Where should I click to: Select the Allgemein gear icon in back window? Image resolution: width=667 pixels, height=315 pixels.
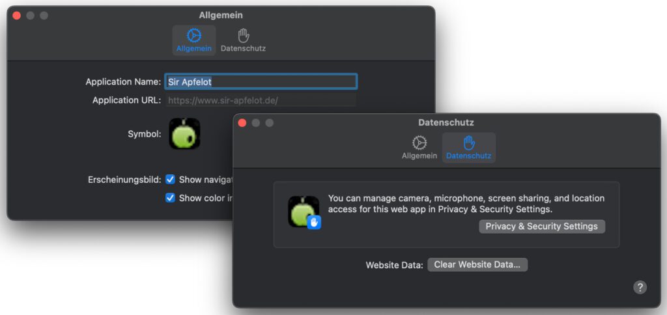193,36
